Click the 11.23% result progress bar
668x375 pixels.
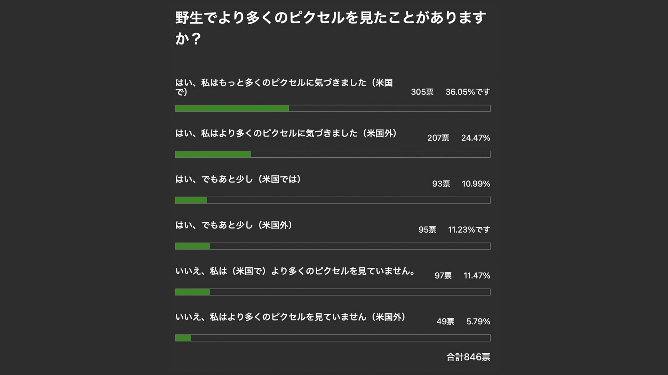click(333, 246)
